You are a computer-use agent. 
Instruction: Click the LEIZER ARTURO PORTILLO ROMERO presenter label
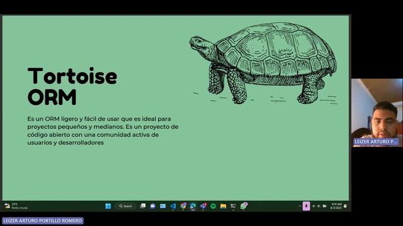(43, 220)
